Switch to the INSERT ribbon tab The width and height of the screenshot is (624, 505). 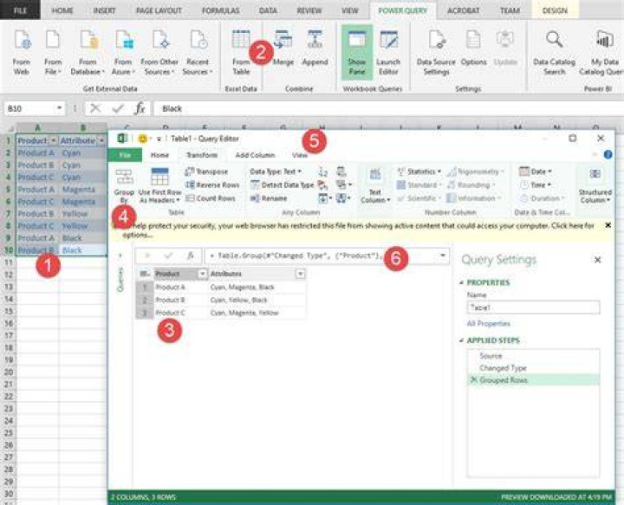tap(104, 10)
